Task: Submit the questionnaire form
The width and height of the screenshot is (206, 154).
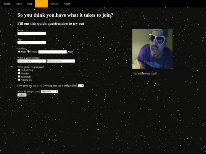Action: click(x=22, y=95)
